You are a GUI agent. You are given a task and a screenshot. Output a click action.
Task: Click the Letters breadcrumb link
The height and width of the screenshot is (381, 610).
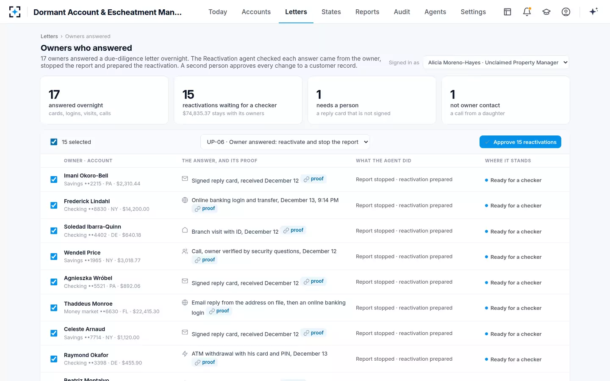(x=49, y=36)
